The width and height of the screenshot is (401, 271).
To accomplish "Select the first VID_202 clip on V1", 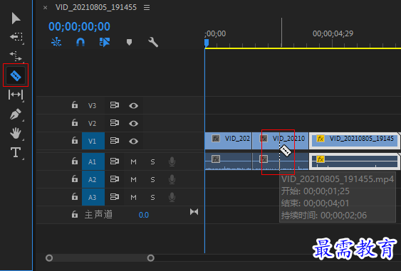I will coord(228,141).
